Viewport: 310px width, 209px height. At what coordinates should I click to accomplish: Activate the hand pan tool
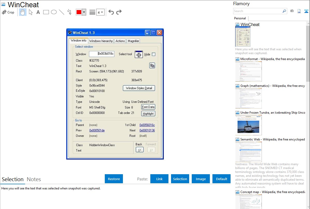(x=23, y=12)
